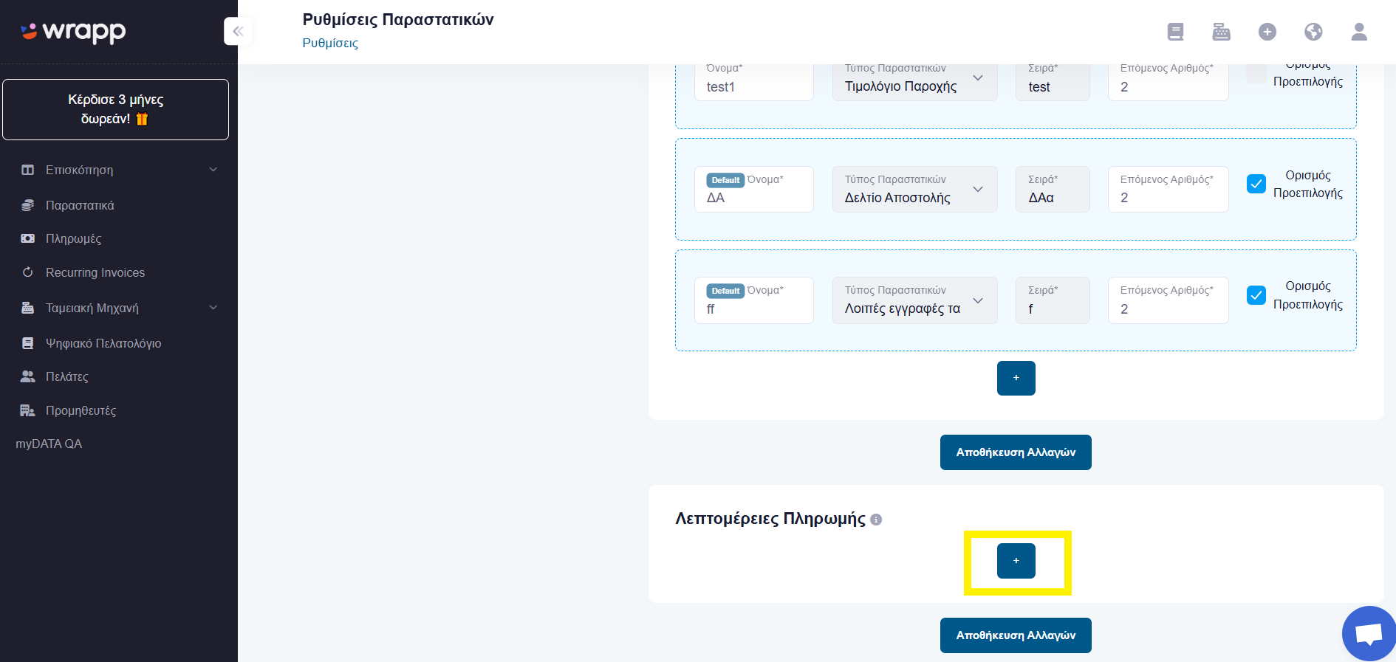Viewport: 1396px width, 662px height.
Task: Open the globe language icon
Action: click(x=1313, y=32)
